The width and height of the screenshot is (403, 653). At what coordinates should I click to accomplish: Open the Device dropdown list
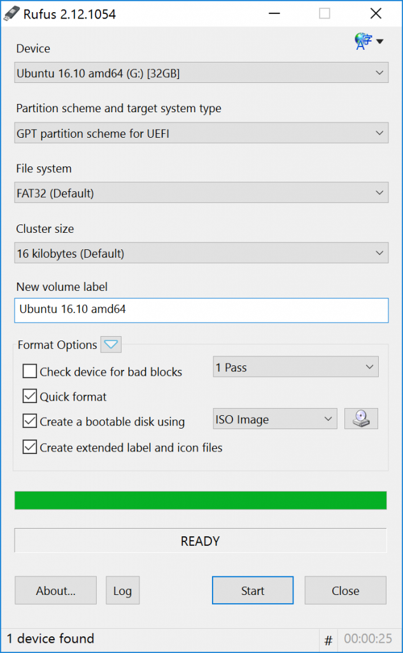[x=201, y=73]
